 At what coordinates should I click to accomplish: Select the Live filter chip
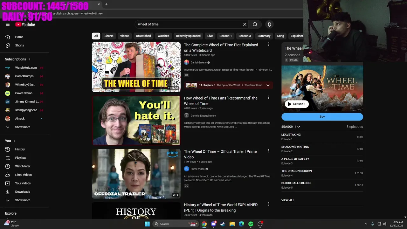coord(210,36)
